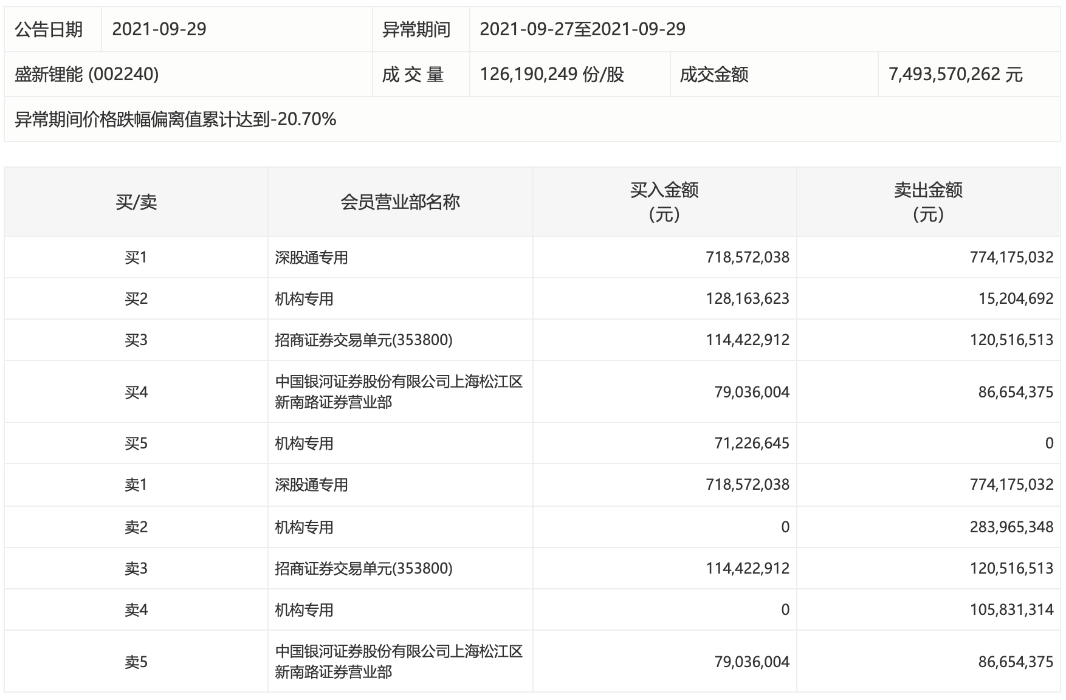Screen dimensions: 1066x700
Task: Click the 卖4 row label
Action: tap(136, 609)
